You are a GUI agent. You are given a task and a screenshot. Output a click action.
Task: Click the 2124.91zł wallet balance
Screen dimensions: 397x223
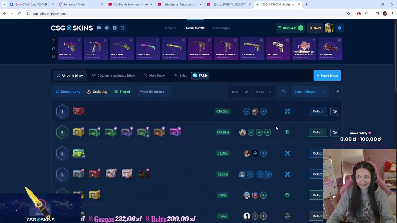click(287, 28)
